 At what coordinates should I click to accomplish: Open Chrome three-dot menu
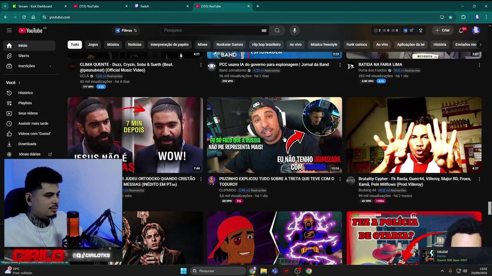pyautogui.click(x=487, y=17)
